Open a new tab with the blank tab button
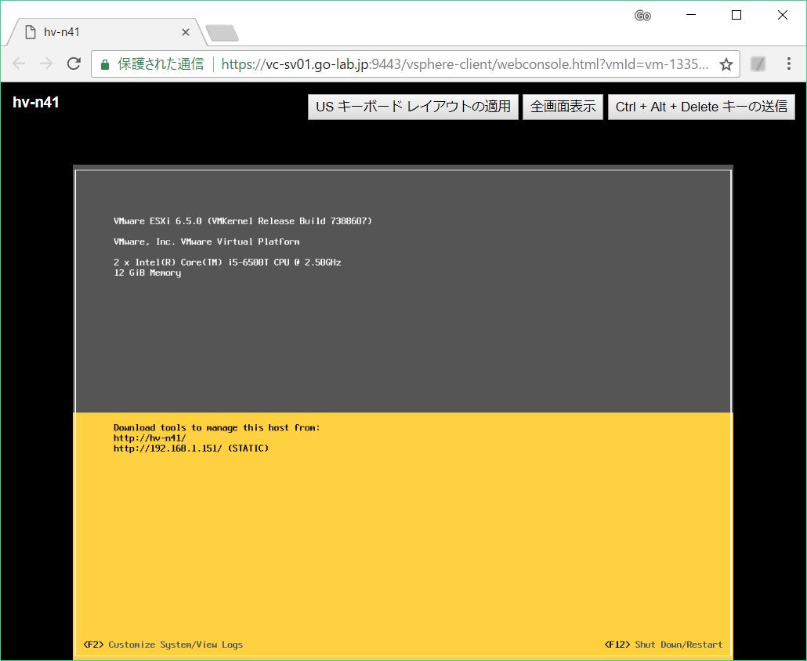The image size is (807, 661). pos(222,33)
